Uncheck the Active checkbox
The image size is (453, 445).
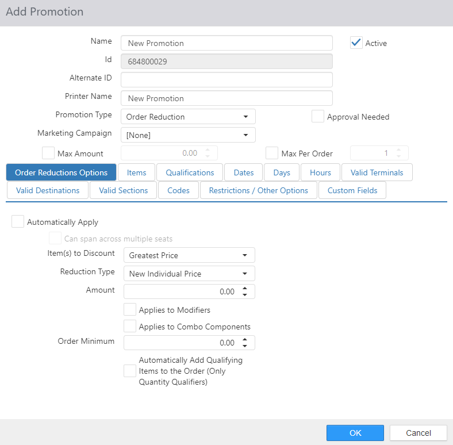[356, 43]
